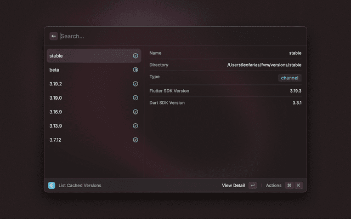This screenshot has width=351, height=219.
Task: Click the Flutter icon in the bottom bar
Action: [52, 186]
